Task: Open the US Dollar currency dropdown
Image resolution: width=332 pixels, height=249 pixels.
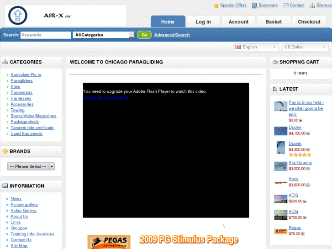Action: (x=305, y=47)
